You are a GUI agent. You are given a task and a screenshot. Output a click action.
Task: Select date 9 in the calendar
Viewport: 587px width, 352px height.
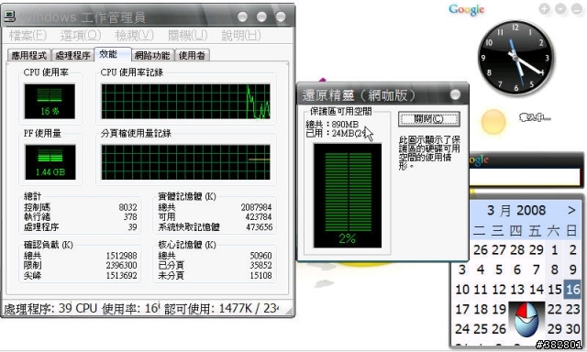[572, 269]
